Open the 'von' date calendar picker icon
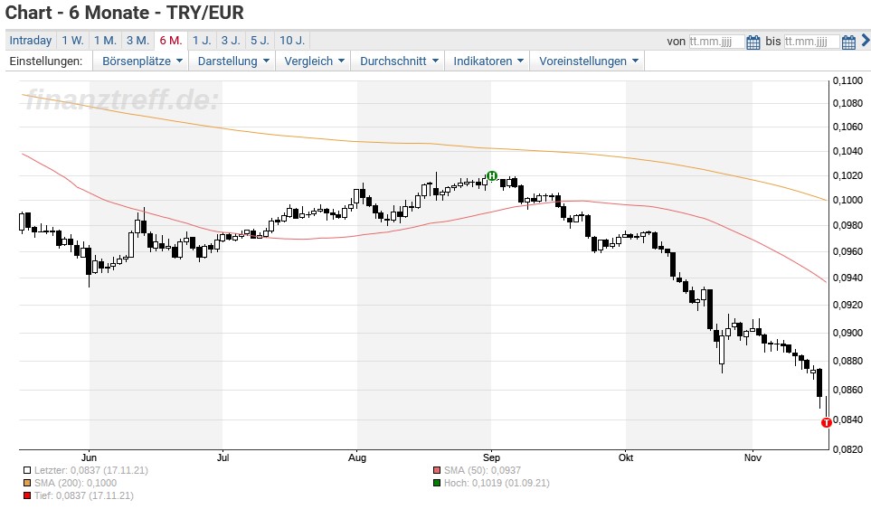The height and width of the screenshot is (509, 871). click(x=753, y=42)
